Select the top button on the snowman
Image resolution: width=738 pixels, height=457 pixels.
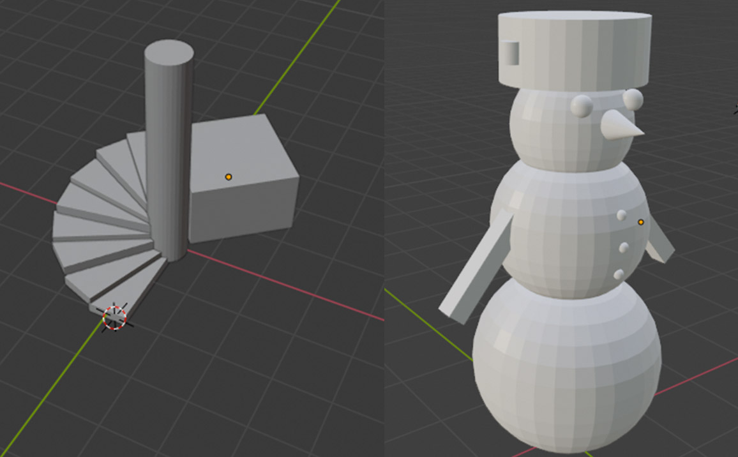point(622,216)
